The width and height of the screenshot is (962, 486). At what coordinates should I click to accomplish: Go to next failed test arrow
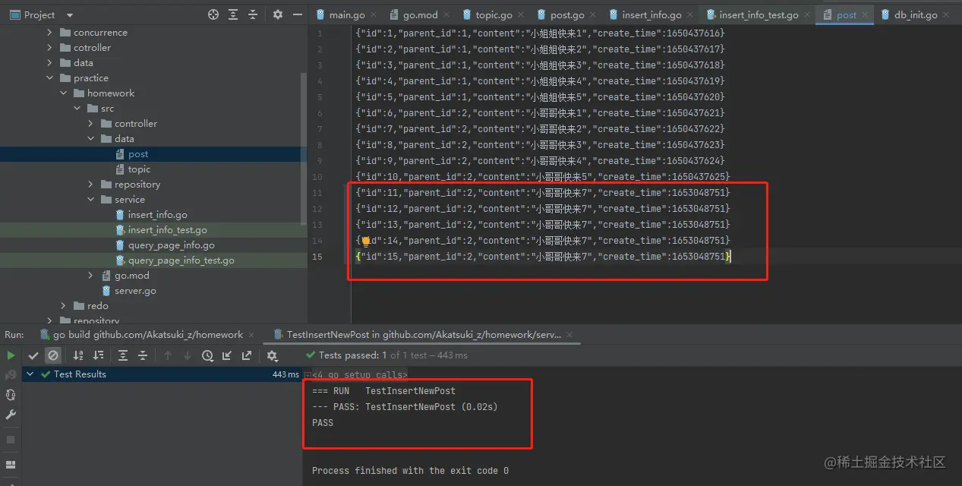tap(188, 355)
